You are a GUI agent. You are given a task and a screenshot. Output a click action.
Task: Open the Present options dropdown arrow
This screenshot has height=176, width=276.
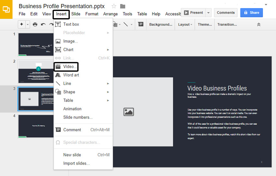(208, 13)
